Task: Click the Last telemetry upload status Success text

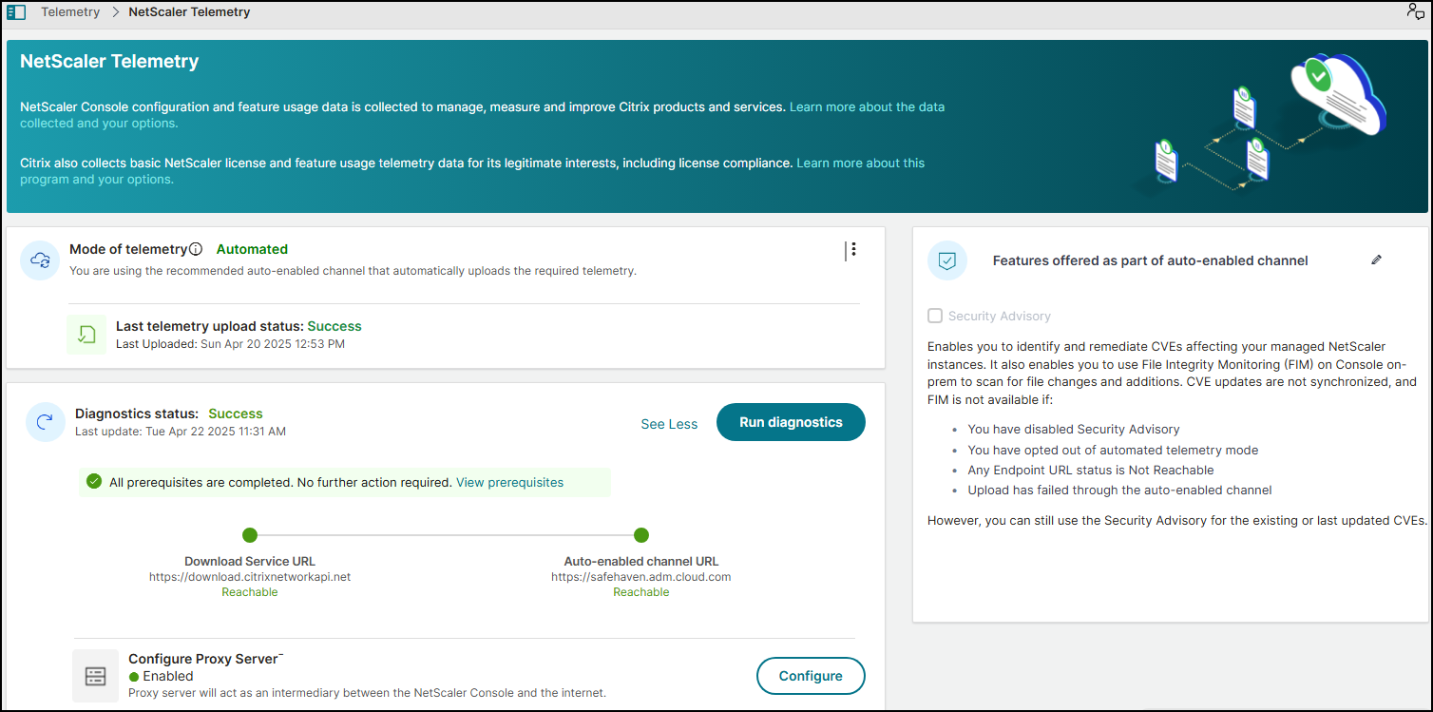Action: coord(334,326)
